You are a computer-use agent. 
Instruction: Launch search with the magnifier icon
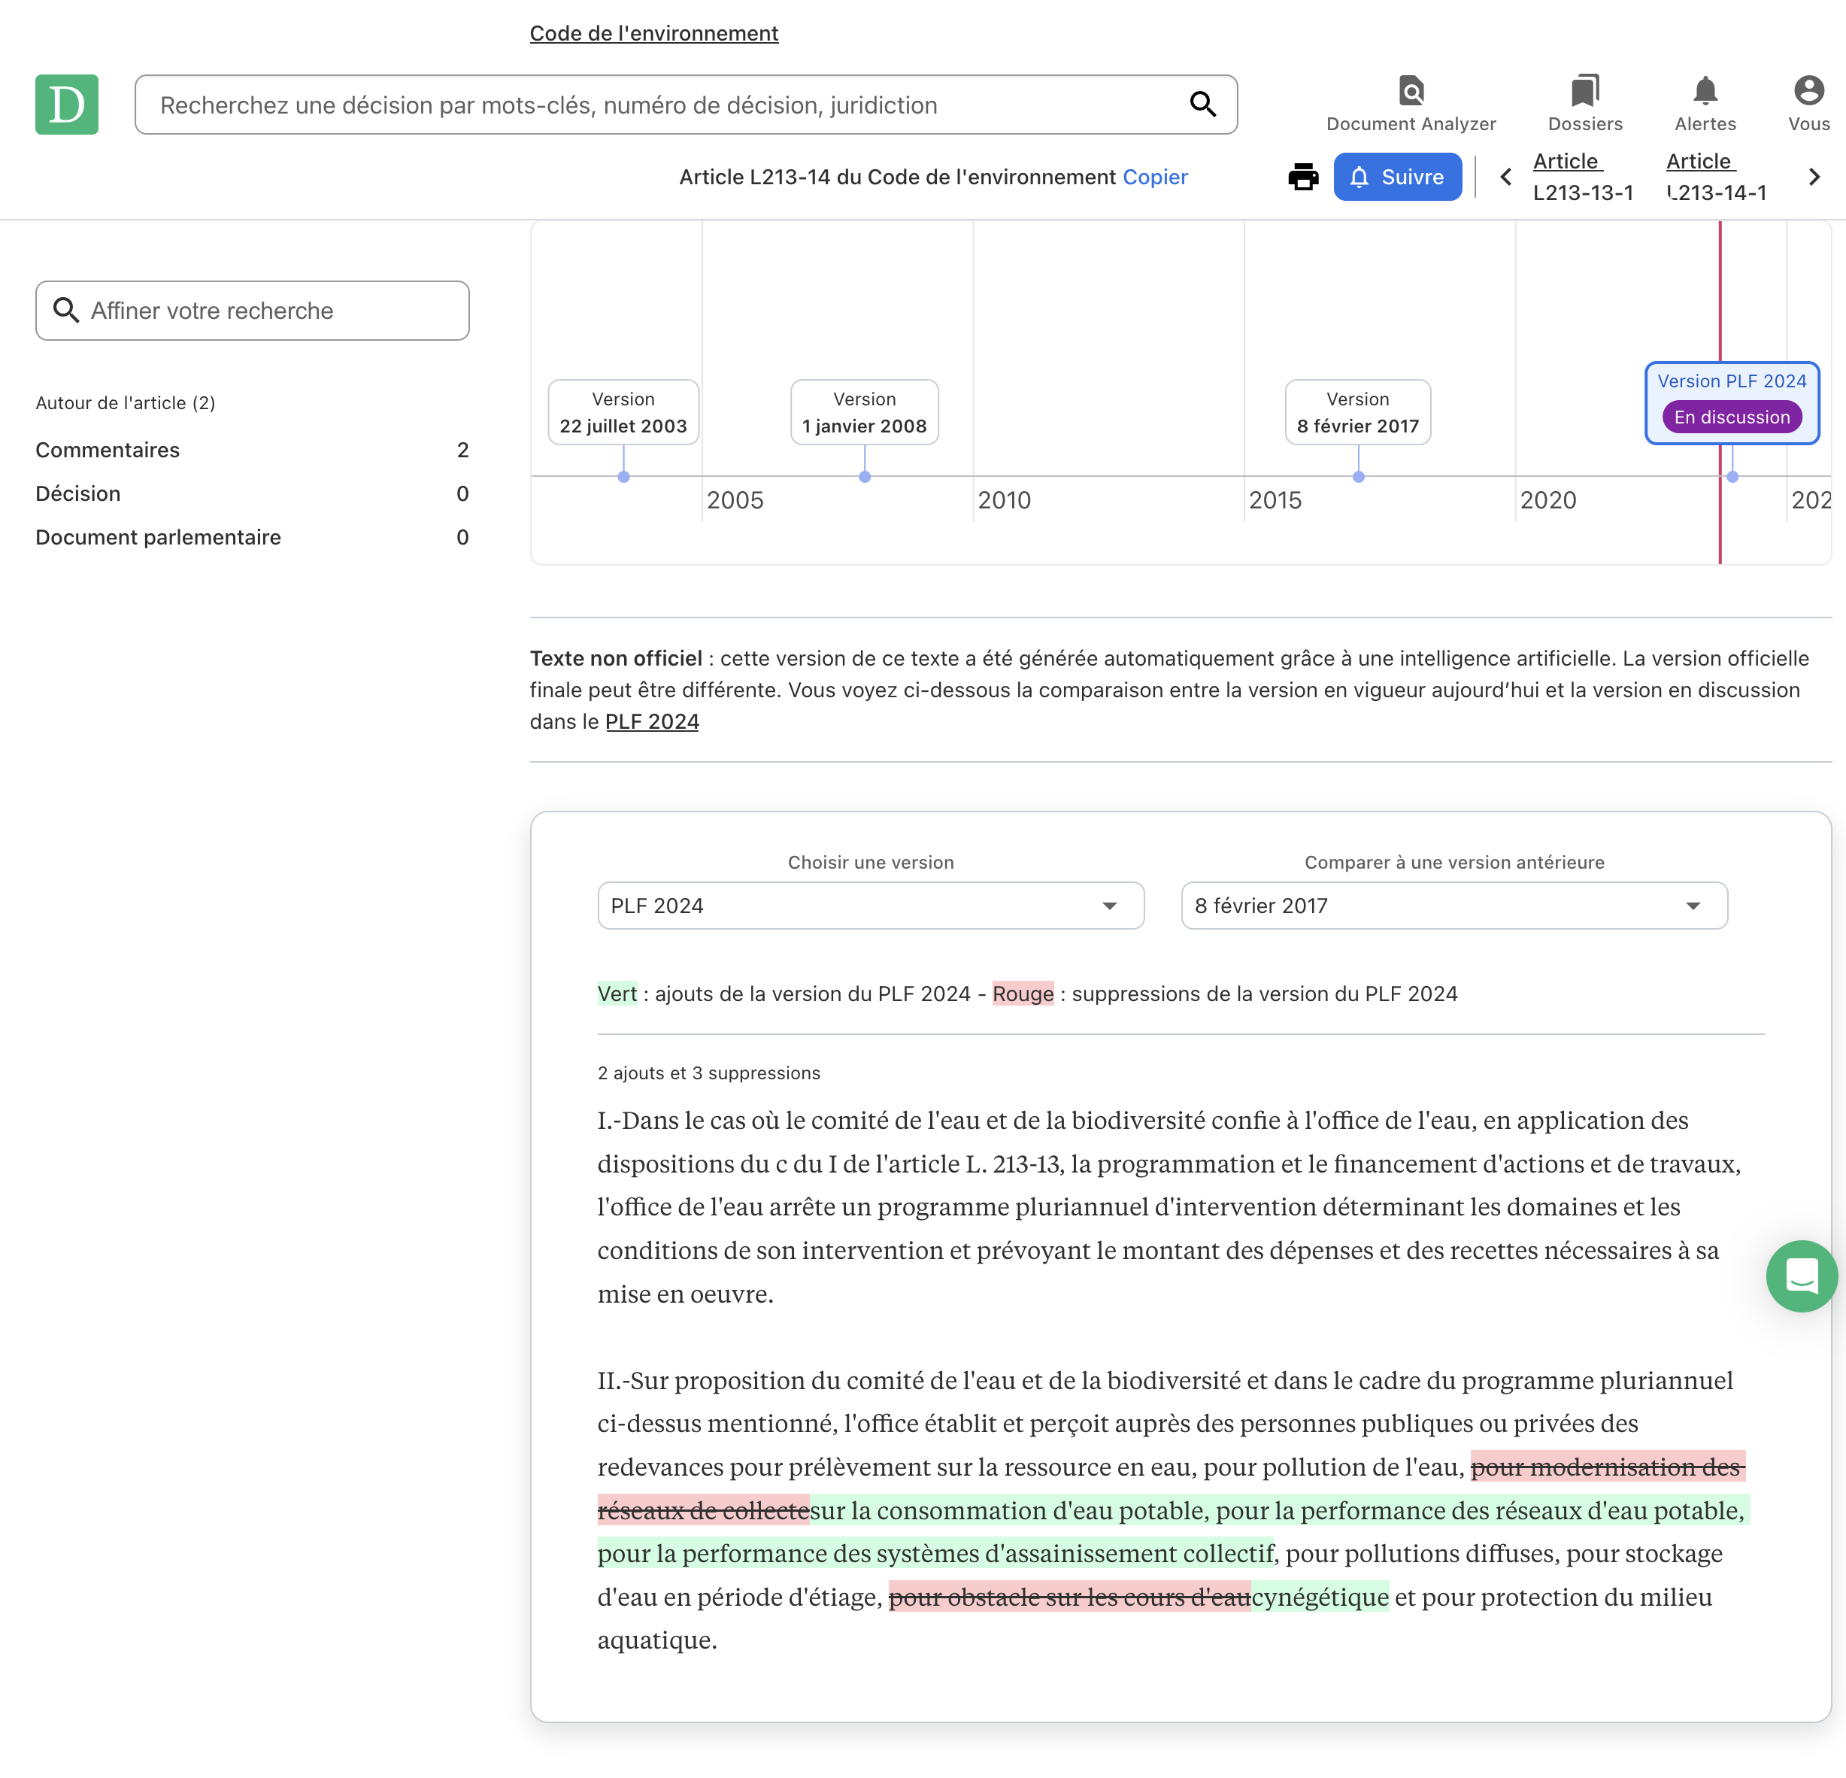pyautogui.click(x=1203, y=105)
